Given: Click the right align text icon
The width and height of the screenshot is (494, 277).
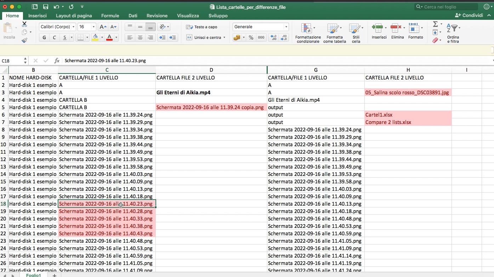Looking at the screenshot, I should tap(151, 37).
